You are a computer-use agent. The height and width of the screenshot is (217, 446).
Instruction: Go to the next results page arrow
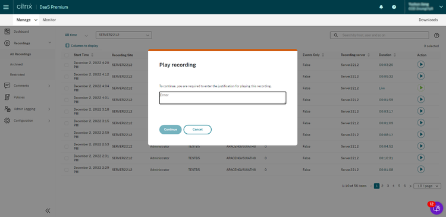tap(410, 186)
